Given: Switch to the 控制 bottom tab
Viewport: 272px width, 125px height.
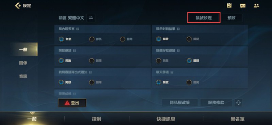Looking at the screenshot, I should tap(97, 119).
